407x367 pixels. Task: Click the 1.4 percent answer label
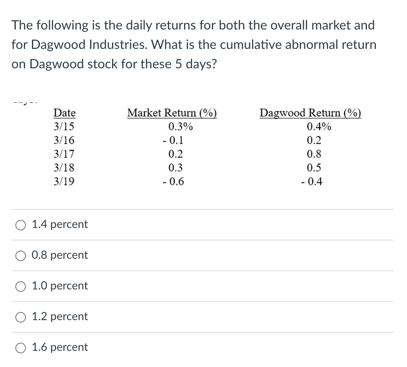pos(59,225)
